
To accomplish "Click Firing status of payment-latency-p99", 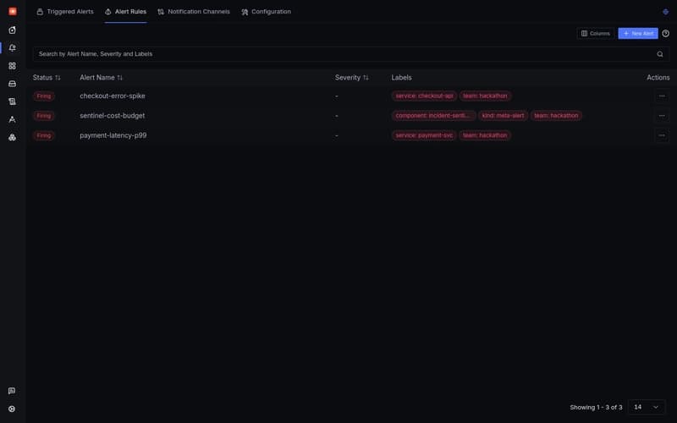I will click(44, 135).
